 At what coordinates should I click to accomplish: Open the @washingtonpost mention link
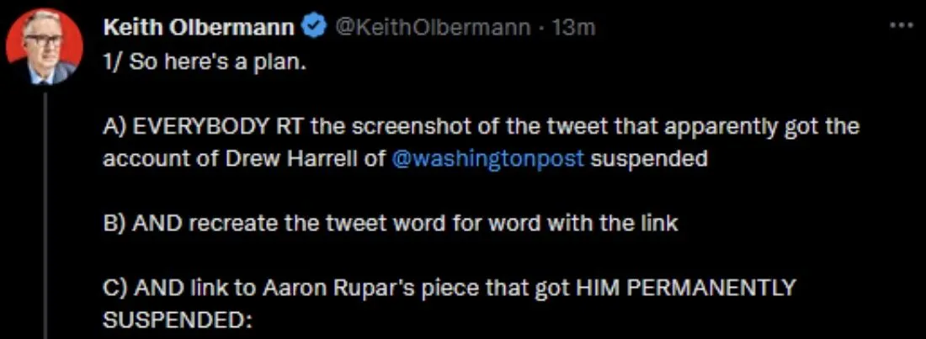click(x=488, y=160)
